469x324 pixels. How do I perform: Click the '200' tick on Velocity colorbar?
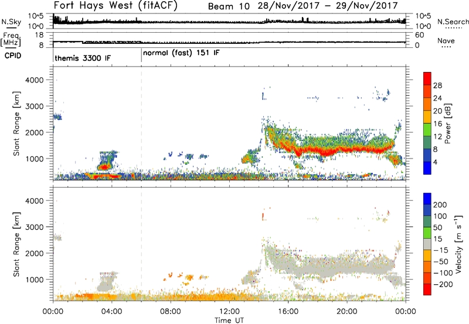pyautogui.click(x=440, y=205)
